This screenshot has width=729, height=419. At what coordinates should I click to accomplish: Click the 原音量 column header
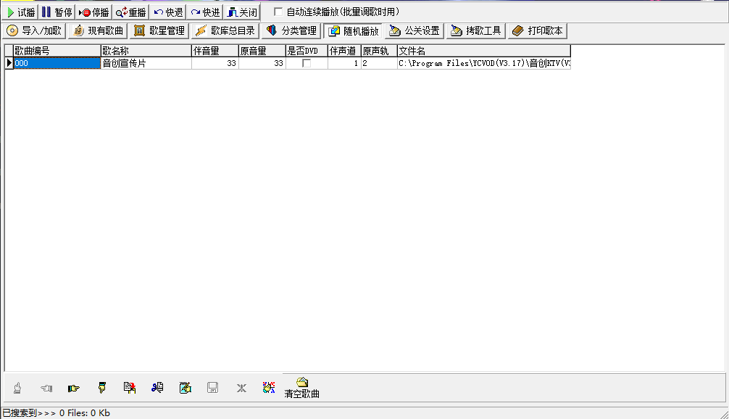coord(262,51)
